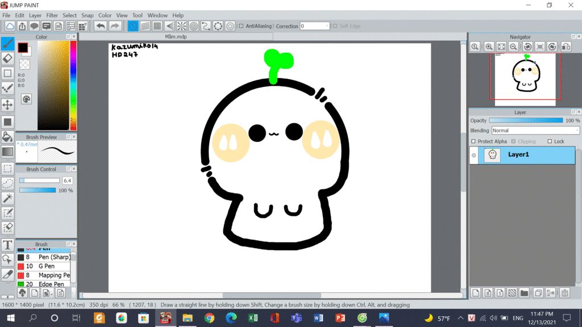Select the Brush tool in left toolbar
The width and height of the screenshot is (582, 327).
tap(7, 44)
